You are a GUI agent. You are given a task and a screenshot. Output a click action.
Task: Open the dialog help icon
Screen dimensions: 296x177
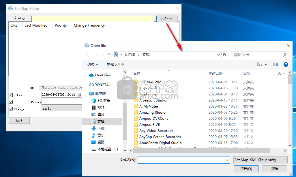(286, 64)
